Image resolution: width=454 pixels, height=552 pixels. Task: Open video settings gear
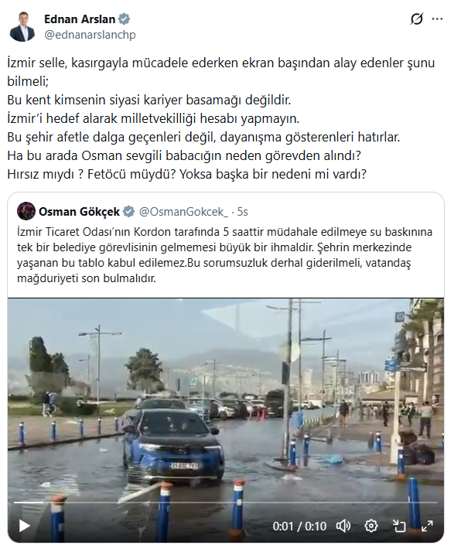371,526
